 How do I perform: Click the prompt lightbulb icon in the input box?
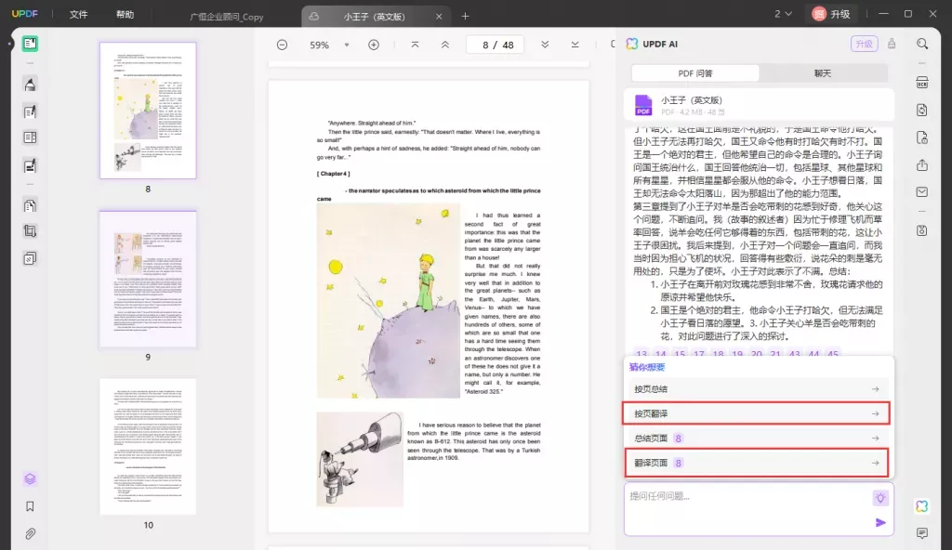(x=879, y=498)
